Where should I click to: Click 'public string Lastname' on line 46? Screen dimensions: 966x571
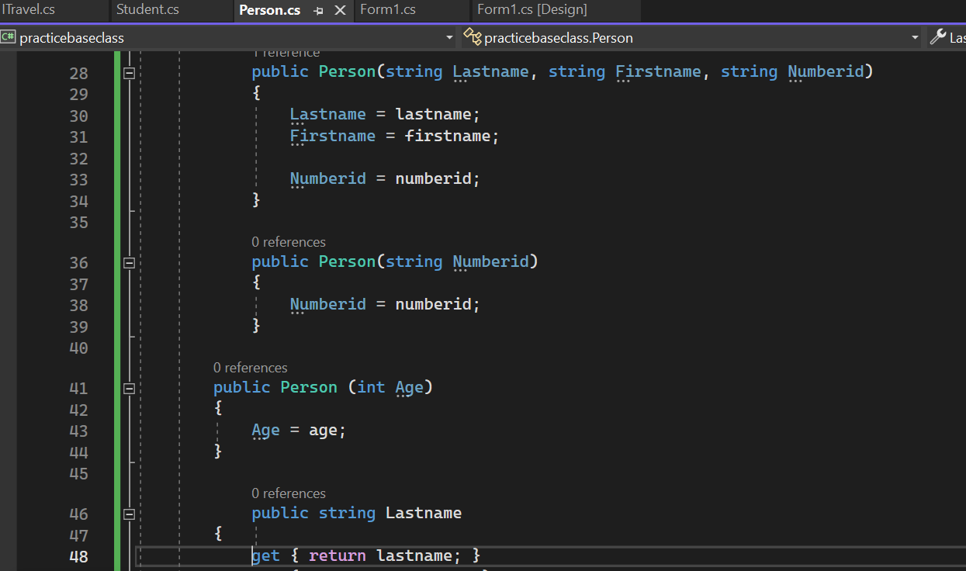[357, 513]
